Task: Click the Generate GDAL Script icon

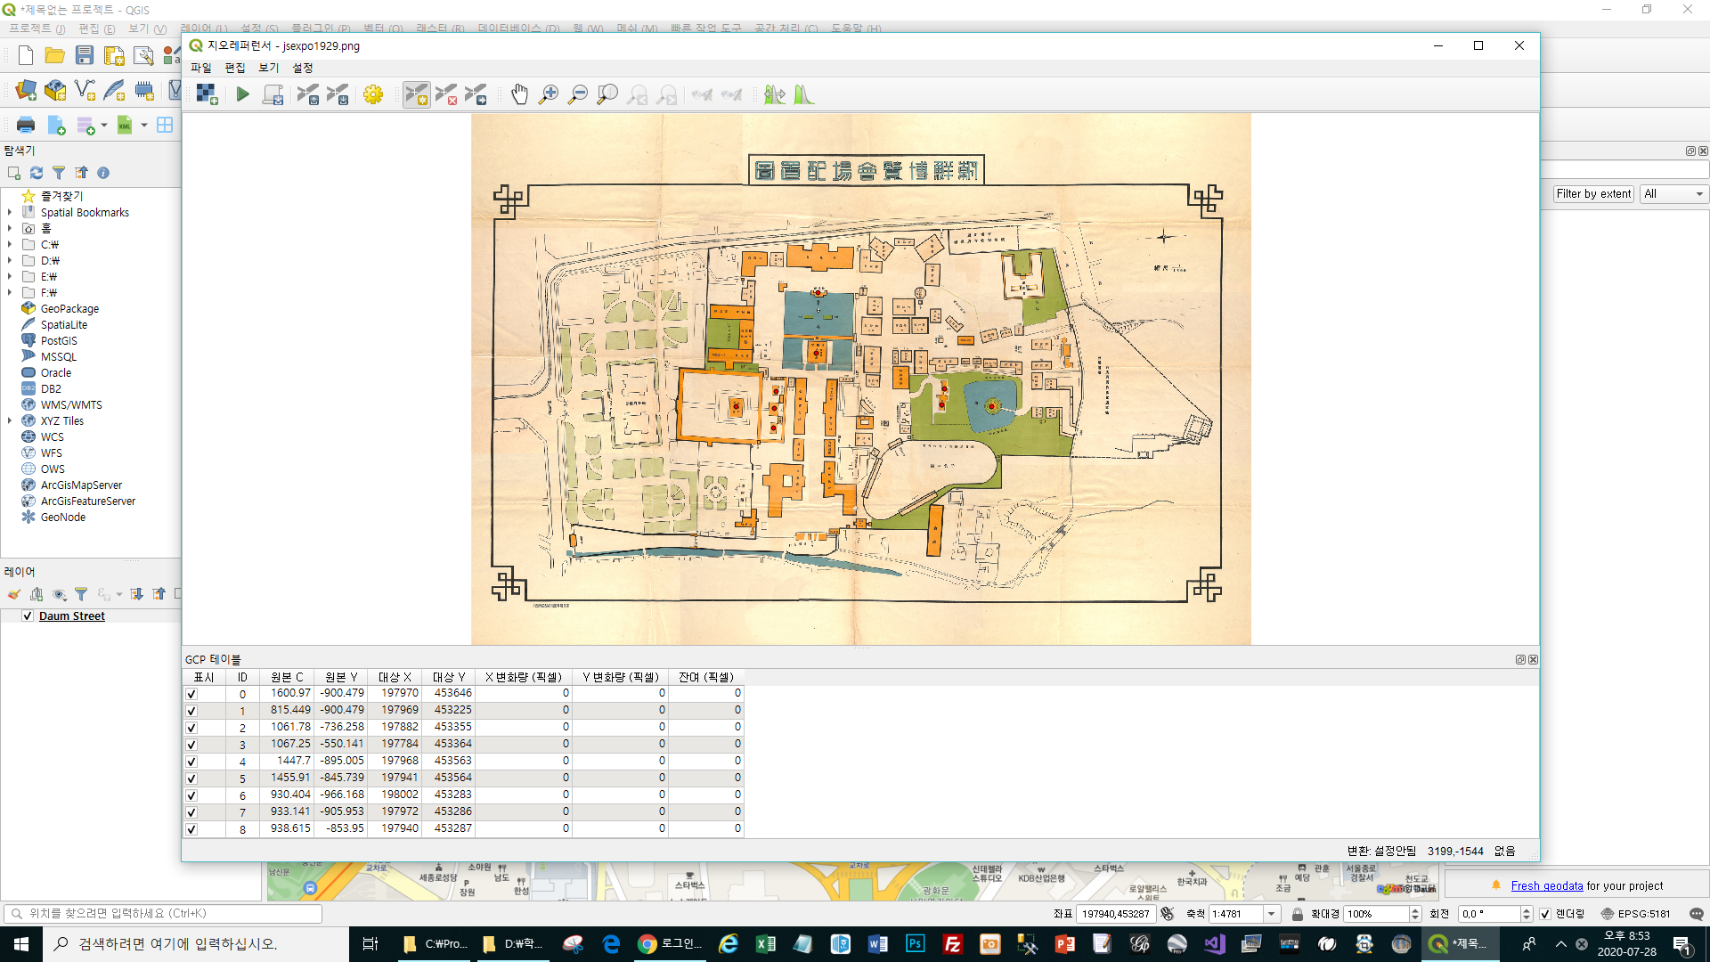Action: click(273, 94)
